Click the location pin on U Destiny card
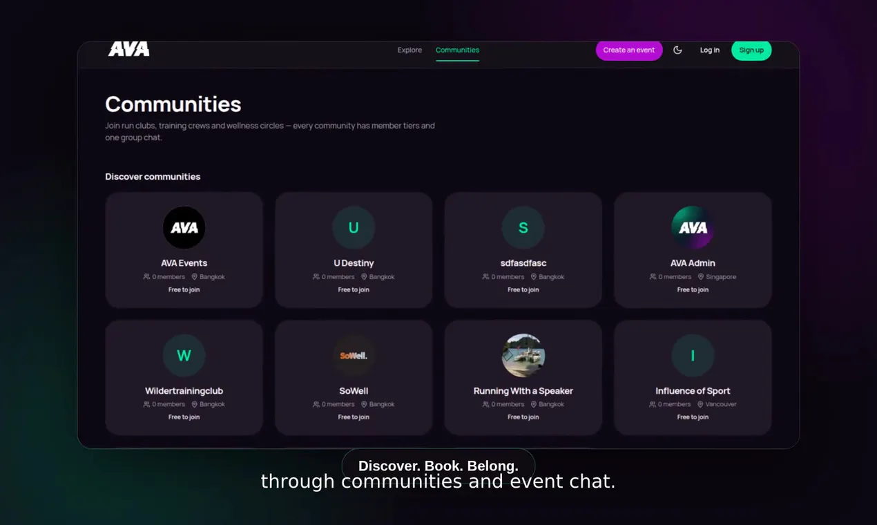This screenshot has height=525, width=877. coord(364,276)
